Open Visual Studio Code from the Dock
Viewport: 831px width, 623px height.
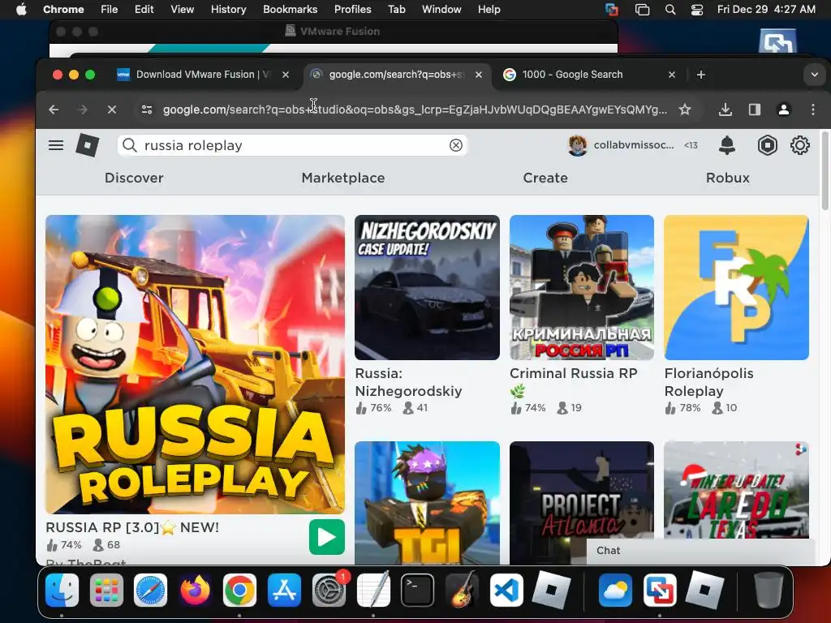[x=506, y=591]
